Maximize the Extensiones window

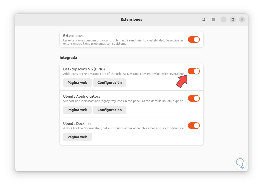[x=233, y=19]
